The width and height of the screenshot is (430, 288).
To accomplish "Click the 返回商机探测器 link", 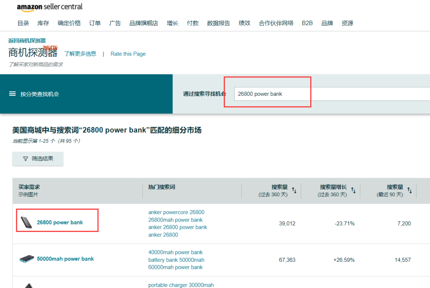I will coord(27,41).
